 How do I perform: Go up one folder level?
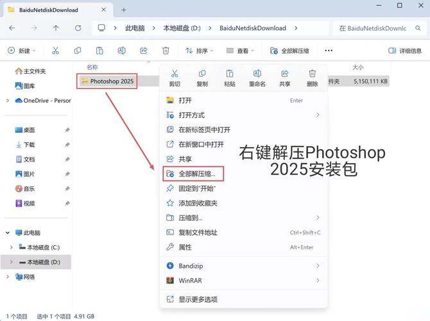56,28
